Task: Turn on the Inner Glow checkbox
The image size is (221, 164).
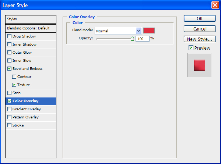Action: [x=9, y=61]
